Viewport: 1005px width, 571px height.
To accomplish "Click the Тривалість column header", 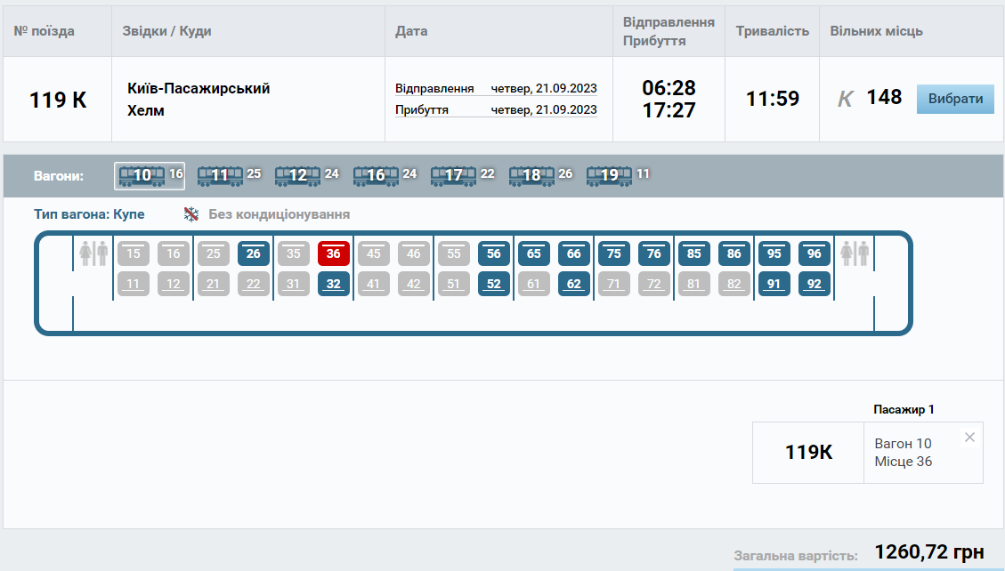I will 772,31.
